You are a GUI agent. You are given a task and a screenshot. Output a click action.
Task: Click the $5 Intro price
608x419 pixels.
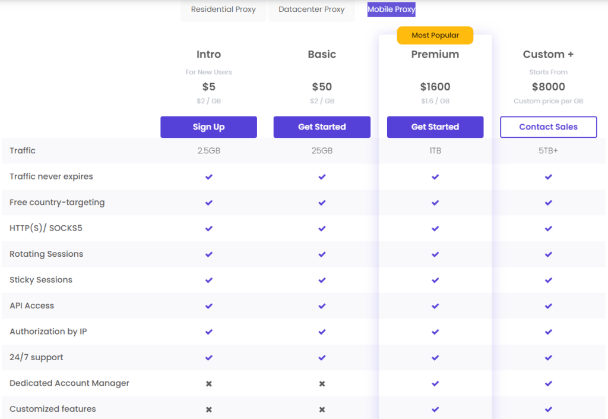(208, 87)
